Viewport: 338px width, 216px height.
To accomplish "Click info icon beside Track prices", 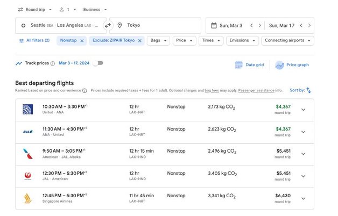I will [x=53, y=63].
